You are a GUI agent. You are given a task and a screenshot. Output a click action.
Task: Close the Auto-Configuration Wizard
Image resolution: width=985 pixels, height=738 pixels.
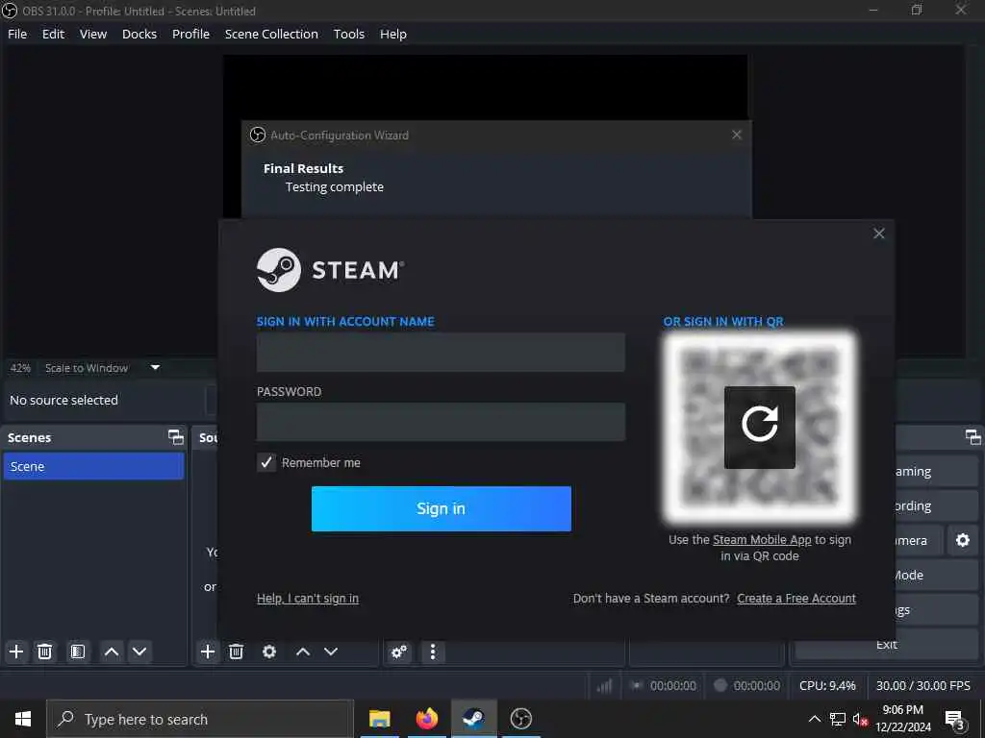tap(737, 135)
